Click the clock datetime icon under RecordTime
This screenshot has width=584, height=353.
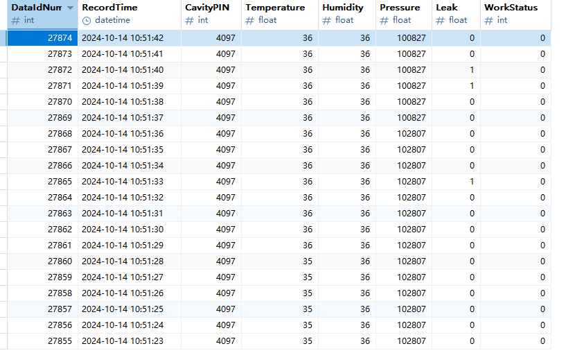[x=87, y=20]
